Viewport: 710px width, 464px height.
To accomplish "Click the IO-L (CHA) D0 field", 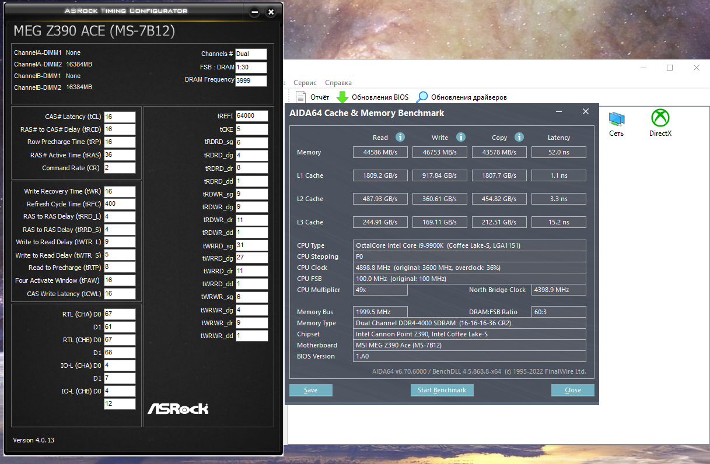I will [120, 365].
